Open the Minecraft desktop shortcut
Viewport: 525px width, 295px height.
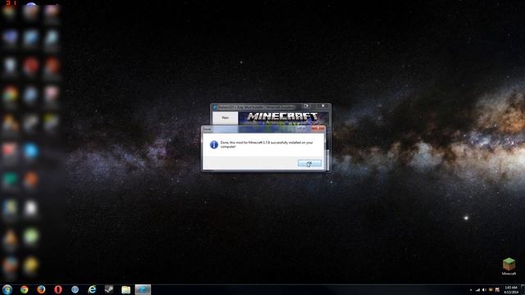click(x=509, y=266)
